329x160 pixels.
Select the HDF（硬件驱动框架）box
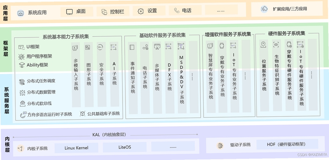click(x=287, y=144)
